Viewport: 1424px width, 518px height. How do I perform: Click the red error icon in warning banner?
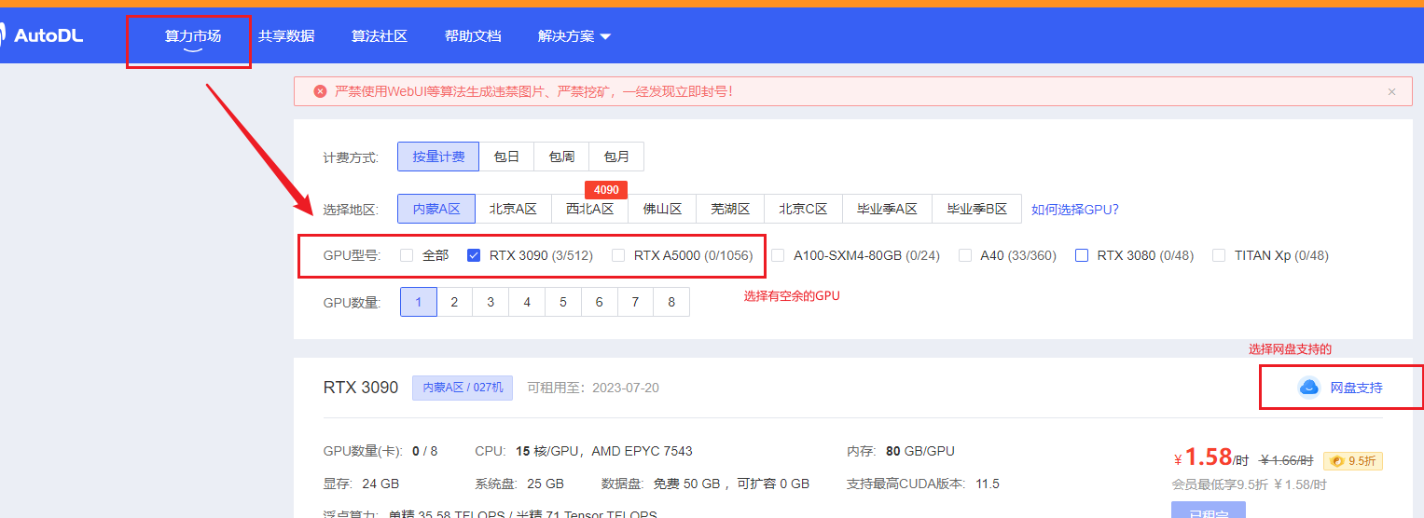pyautogui.click(x=320, y=91)
